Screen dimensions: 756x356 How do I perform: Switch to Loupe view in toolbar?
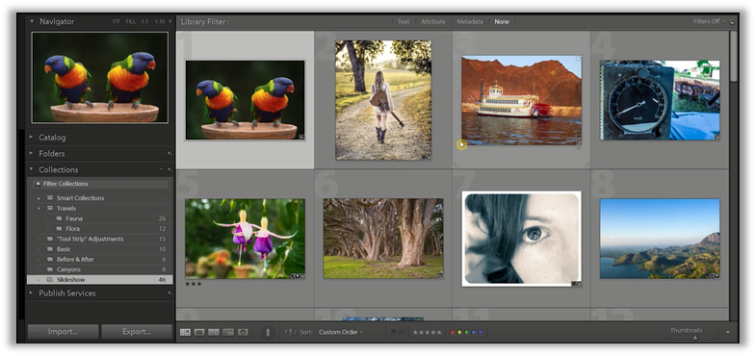199,332
